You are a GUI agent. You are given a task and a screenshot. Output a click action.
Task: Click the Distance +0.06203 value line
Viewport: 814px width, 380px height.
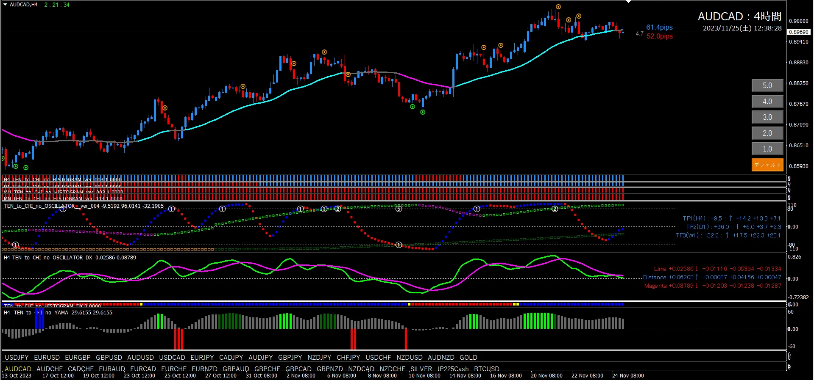[712, 277]
